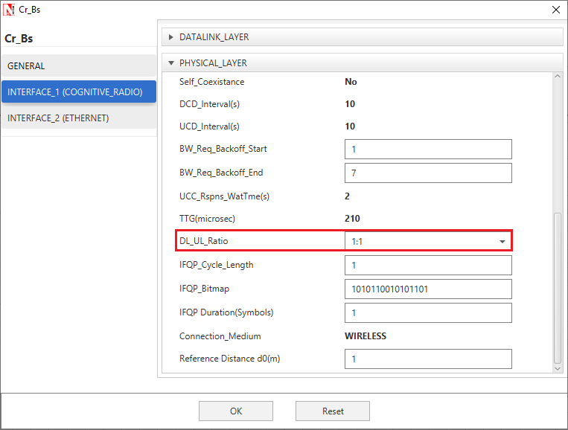Select INTERFACE_1 (COGNITIVE_RADIO) tab
568x430 pixels.
(x=78, y=92)
